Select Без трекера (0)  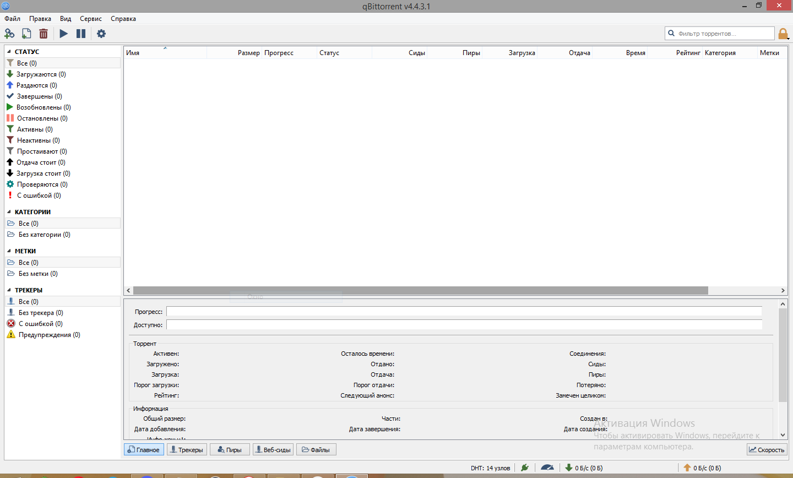pyautogui.click(x=63, y=313)
